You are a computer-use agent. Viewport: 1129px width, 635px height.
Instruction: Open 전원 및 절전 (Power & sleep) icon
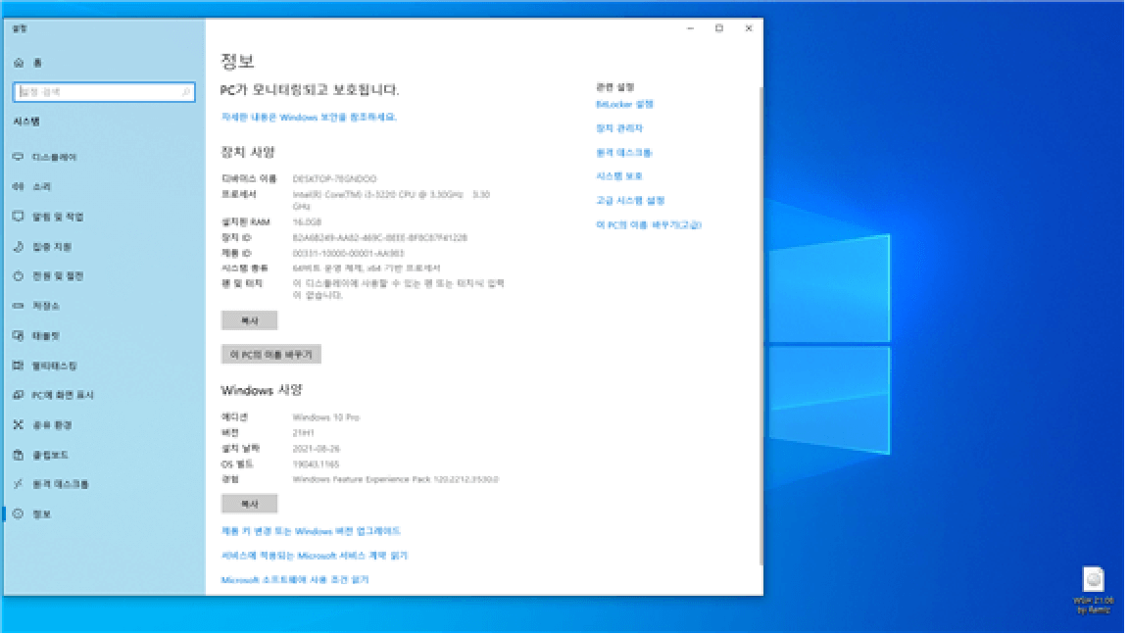(19, 276)
